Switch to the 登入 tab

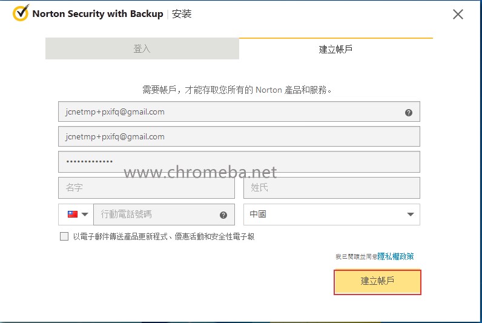142,49
